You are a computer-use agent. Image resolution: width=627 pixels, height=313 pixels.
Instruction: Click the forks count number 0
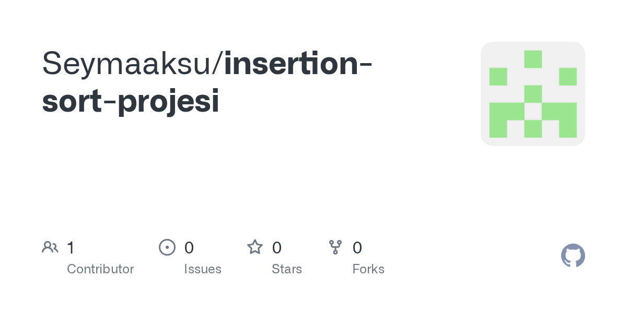point(357,247)
